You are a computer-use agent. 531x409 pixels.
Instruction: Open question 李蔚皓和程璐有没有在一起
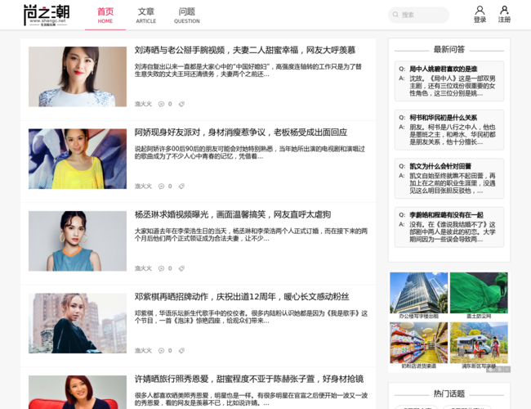[x=446, y=215]
